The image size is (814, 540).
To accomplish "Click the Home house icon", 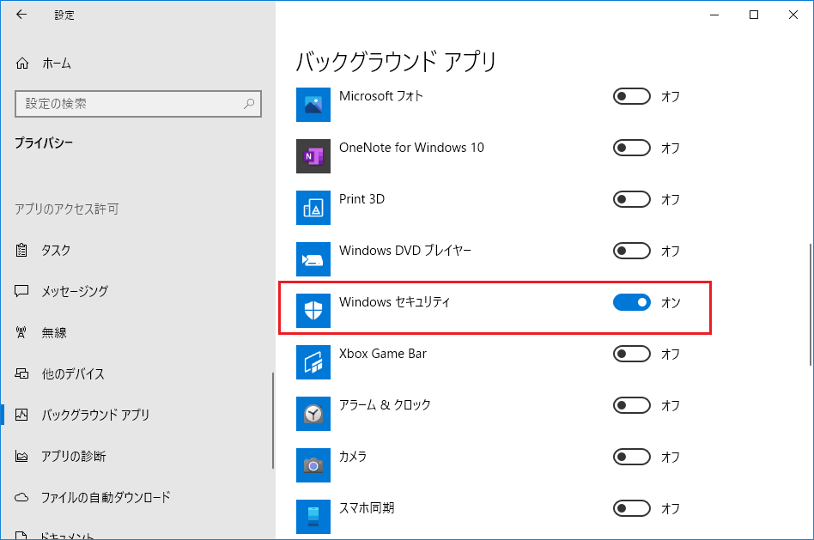I will click(21, 64).
